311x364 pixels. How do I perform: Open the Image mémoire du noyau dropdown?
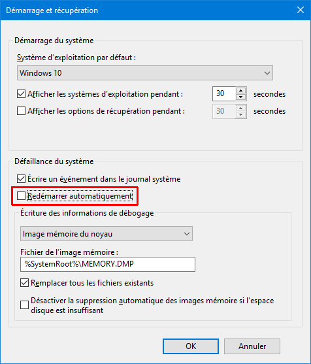106,234
